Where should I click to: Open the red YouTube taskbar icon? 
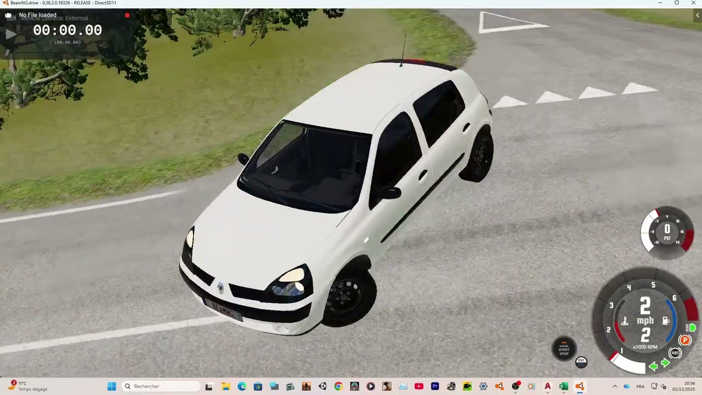419,386
